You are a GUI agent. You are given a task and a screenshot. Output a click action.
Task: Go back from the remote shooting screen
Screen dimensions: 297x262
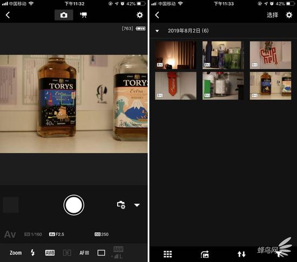click(8, 15)
